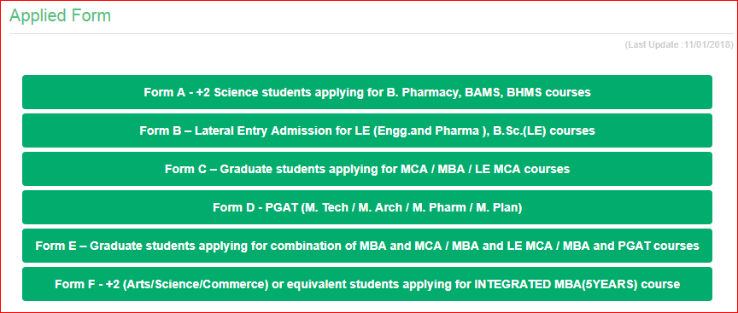Apply for LE MCA courses via Form C
The width and height of the screenshot is (738, 313).
click(x=367, y=169)
